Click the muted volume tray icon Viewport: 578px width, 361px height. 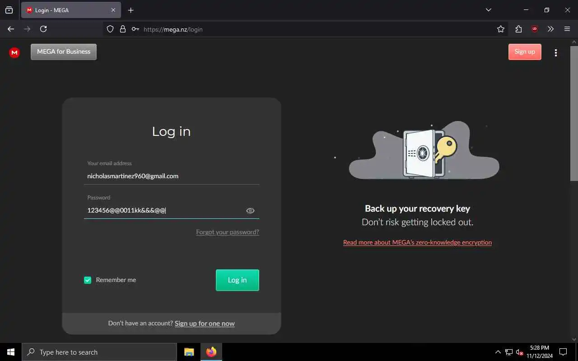point(519,352)
